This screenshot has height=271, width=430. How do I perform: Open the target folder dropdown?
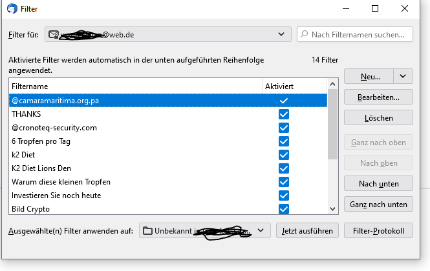tap(260, 230)
